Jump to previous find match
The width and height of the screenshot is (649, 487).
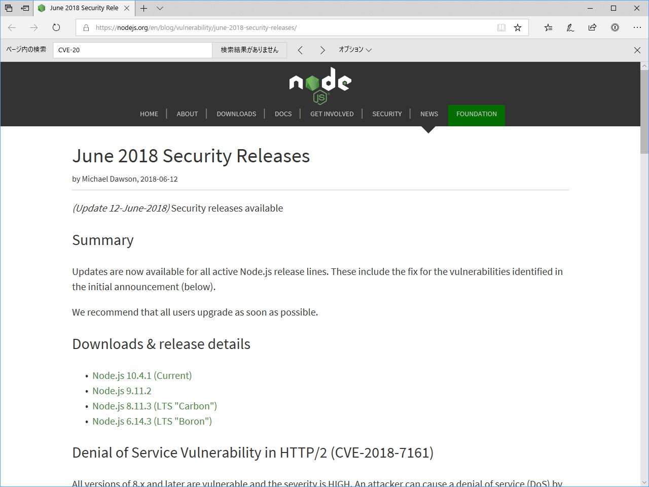pos(300,50)
